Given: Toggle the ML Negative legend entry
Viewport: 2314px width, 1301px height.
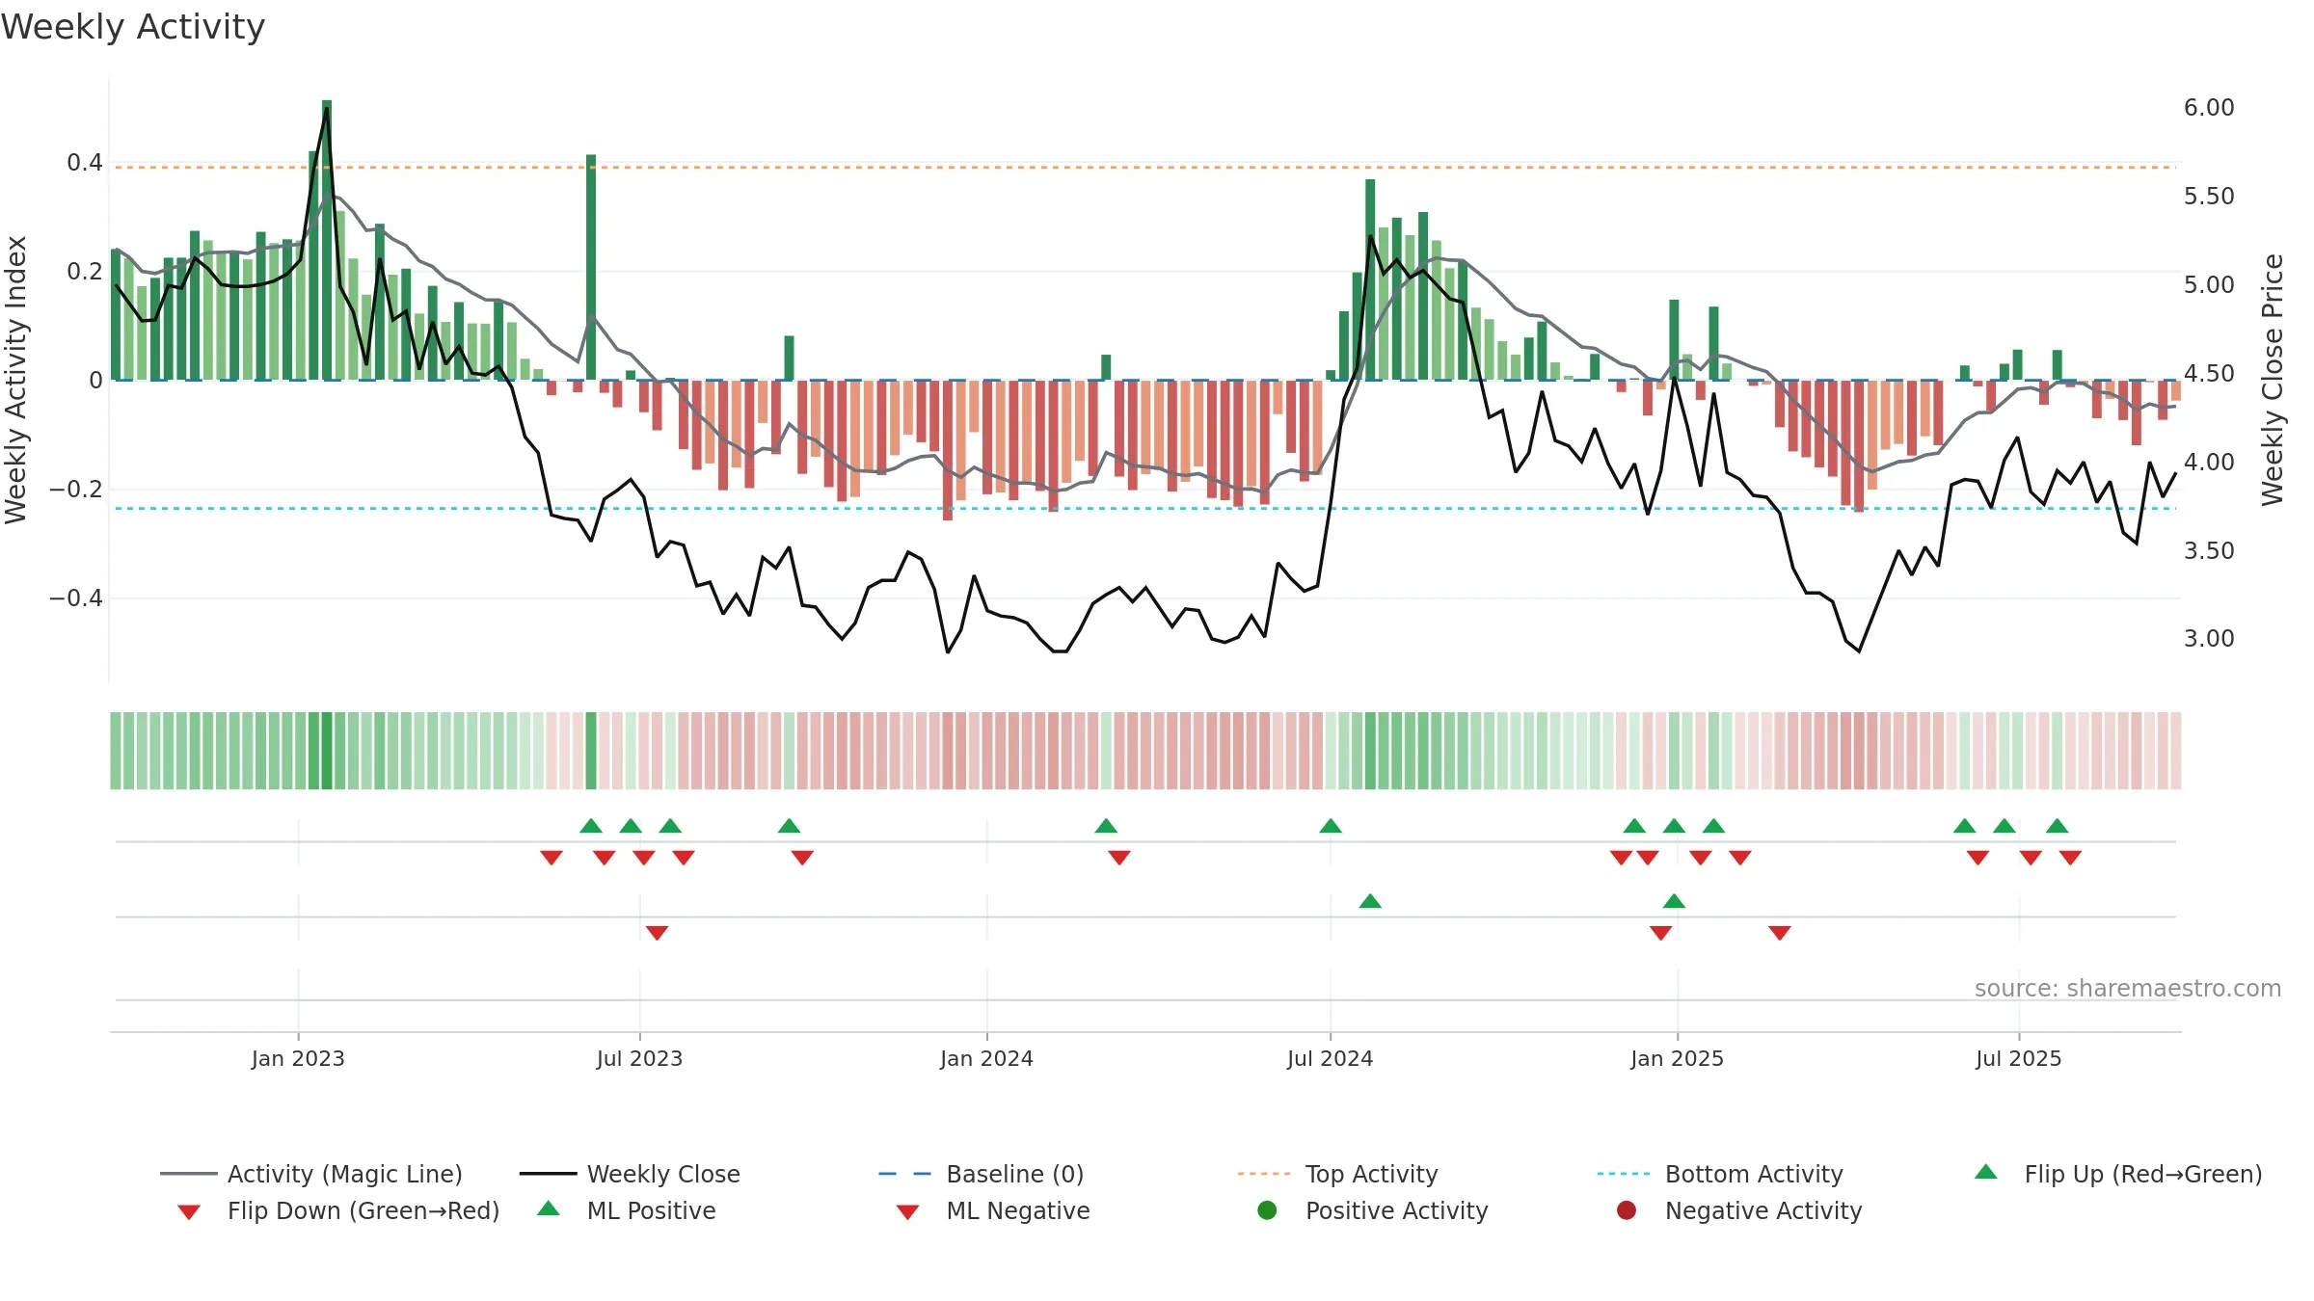Looking at the screenshot, I should (993, 1210).
